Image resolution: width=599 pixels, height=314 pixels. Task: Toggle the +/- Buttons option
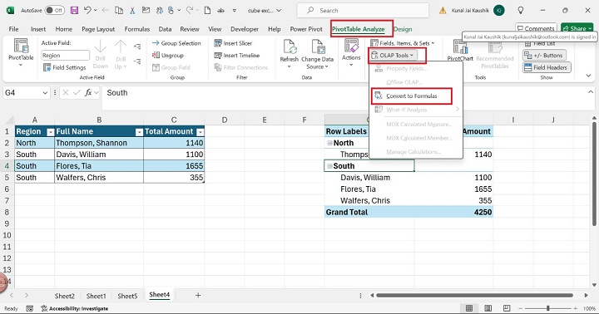(544, 56)
